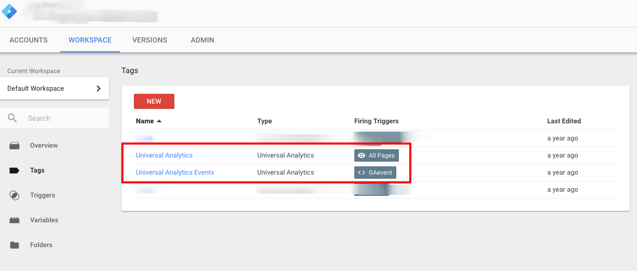Screen dimensions: 637x271
Task: Click the All Pages trigger chip
Action: 377,155
